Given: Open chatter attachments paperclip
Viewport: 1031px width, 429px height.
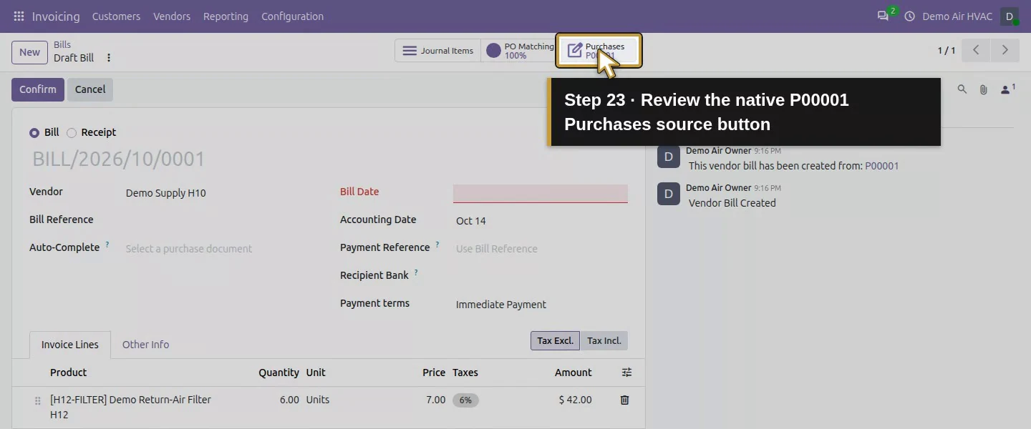Looking at the screenshot, I should [983, 89].
